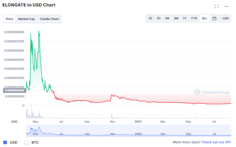Set range to 7D

(x=158, y=18)
